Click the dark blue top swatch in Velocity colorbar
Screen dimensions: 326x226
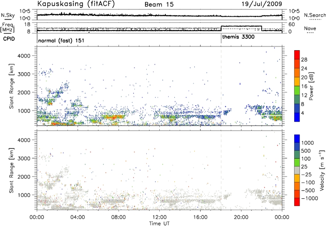tap(297, 139)
